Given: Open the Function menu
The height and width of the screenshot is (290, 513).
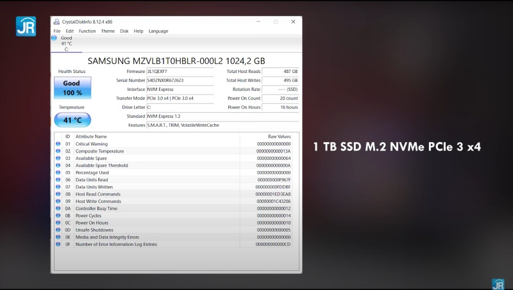Looking at the screenshot, I should point(87,31).
